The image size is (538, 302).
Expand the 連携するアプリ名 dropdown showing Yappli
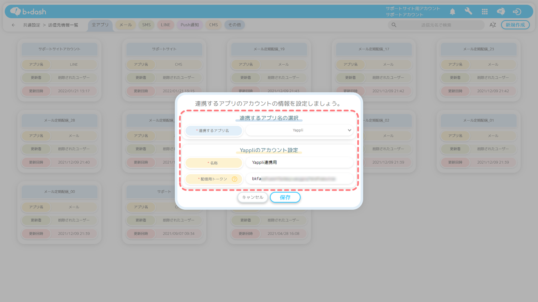click(x=299, y=130)
